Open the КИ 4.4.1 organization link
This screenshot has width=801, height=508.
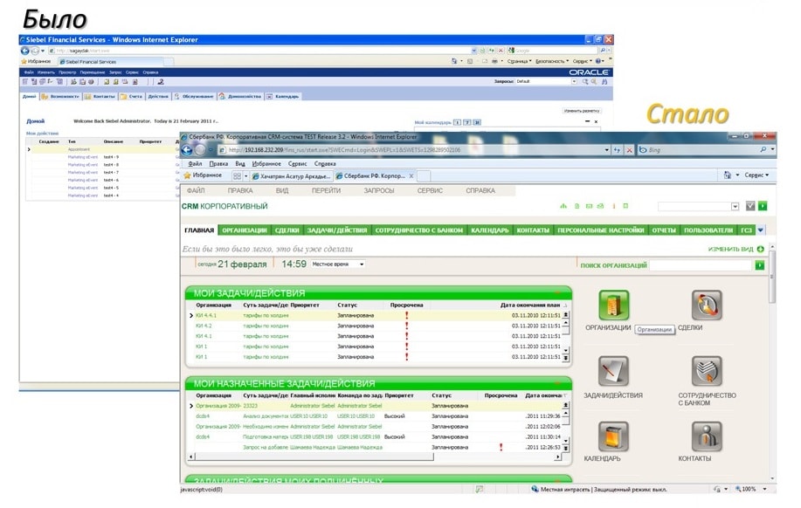[206, 315]
